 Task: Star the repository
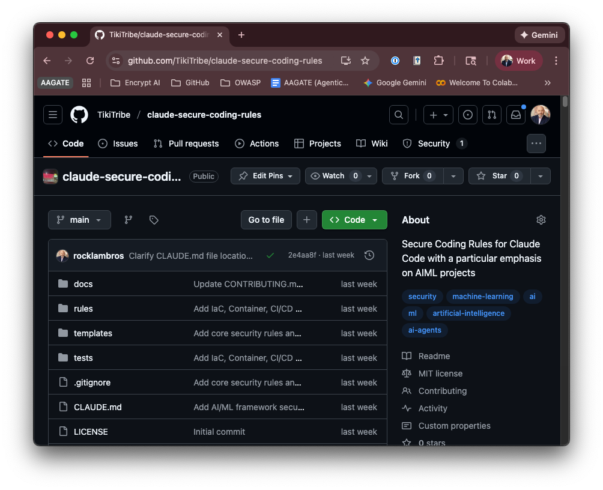click(499, 176)
